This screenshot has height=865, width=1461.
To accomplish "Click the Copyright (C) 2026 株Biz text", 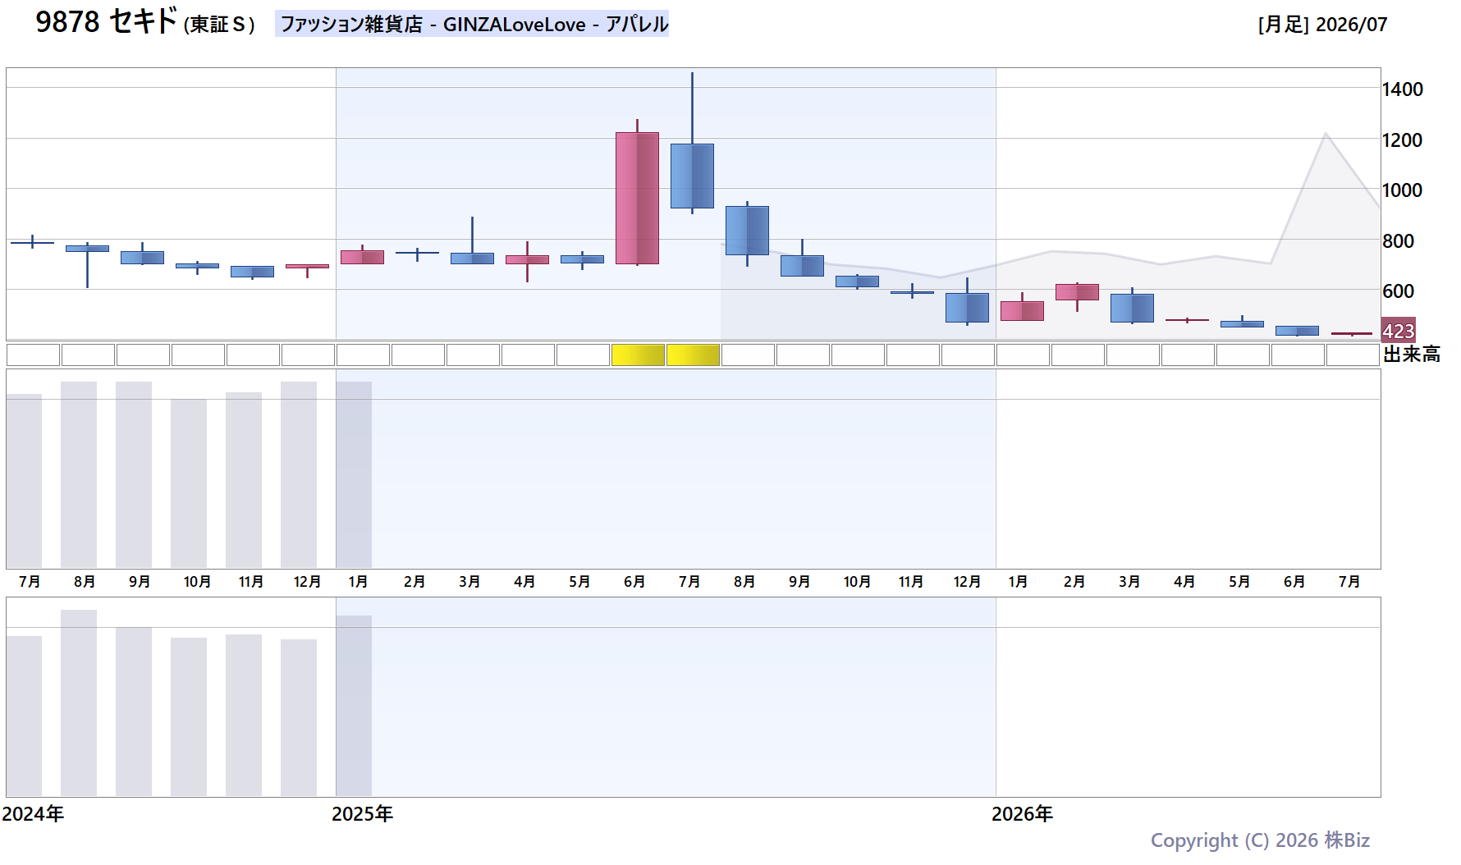I will (x=1260, y=840).
